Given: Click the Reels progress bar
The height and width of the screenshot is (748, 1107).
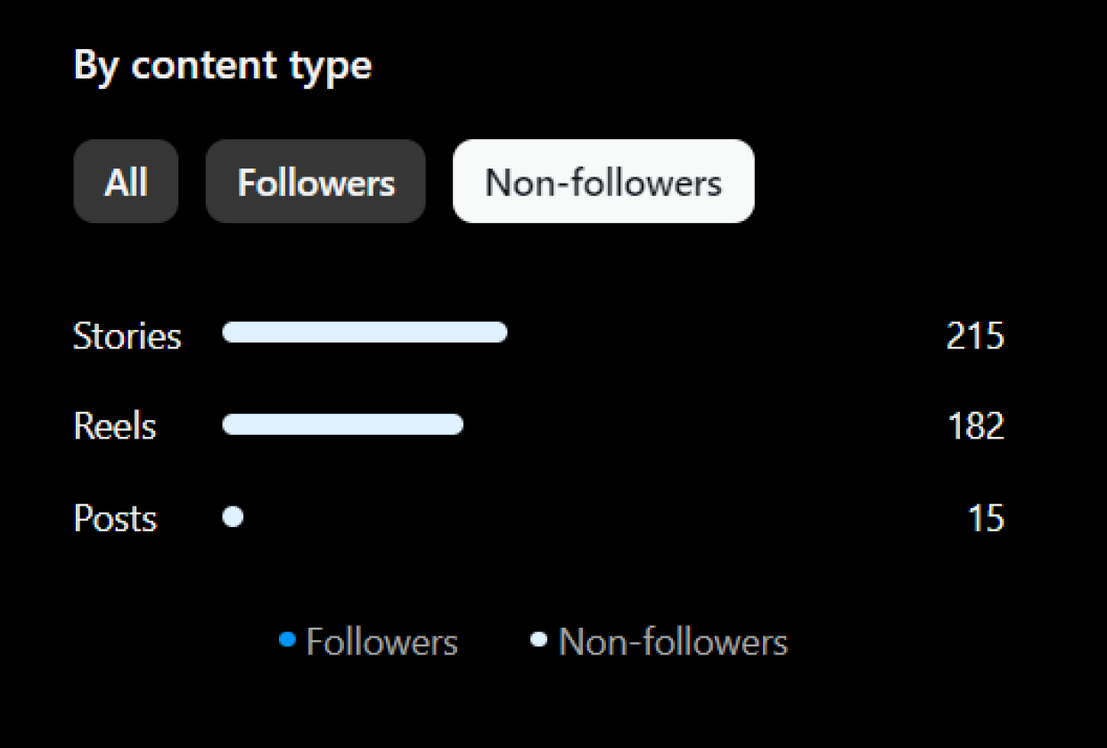Looking at the screenshot, I should [343, 424].
